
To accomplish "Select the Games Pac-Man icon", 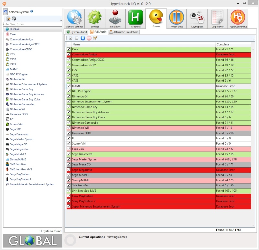I will point(156,17).
